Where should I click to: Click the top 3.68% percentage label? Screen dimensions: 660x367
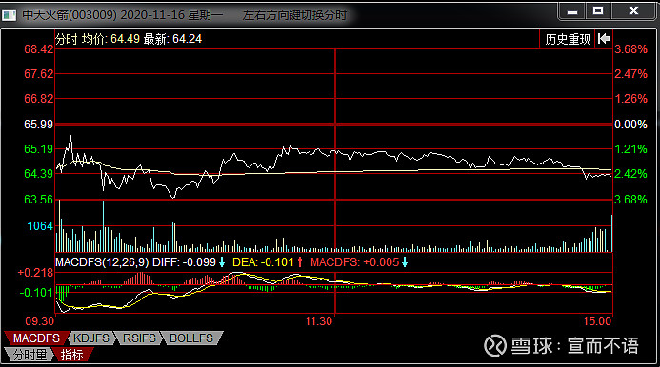[630, 49]
